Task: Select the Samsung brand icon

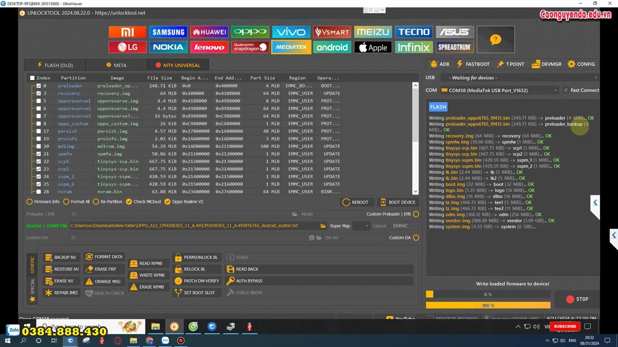Action: [x=168, y=32]
